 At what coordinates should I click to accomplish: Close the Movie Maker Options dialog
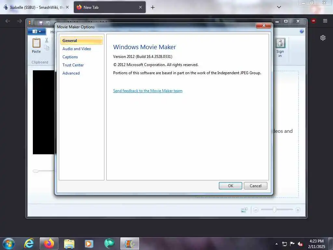tap(263, 25)
